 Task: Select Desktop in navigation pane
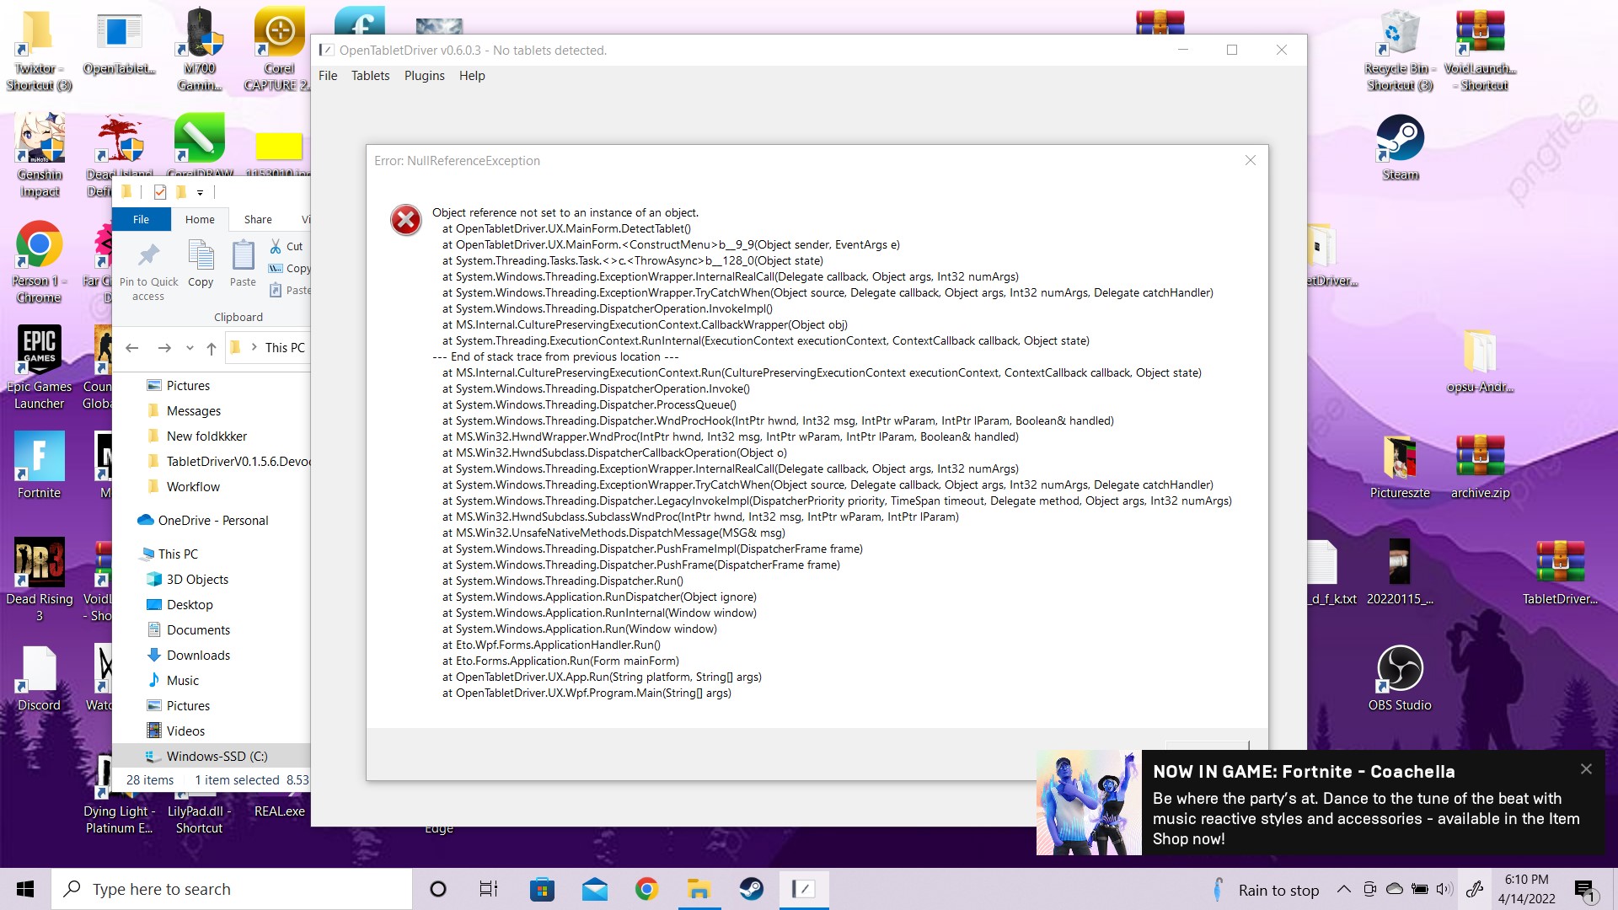pyautogui.click(x=190, y=605)
